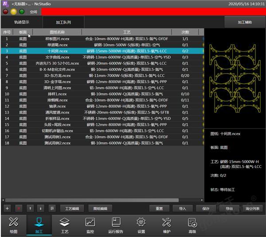Click the 清空列表 button
Screen dimensions: 266x237
pos(252,208)
